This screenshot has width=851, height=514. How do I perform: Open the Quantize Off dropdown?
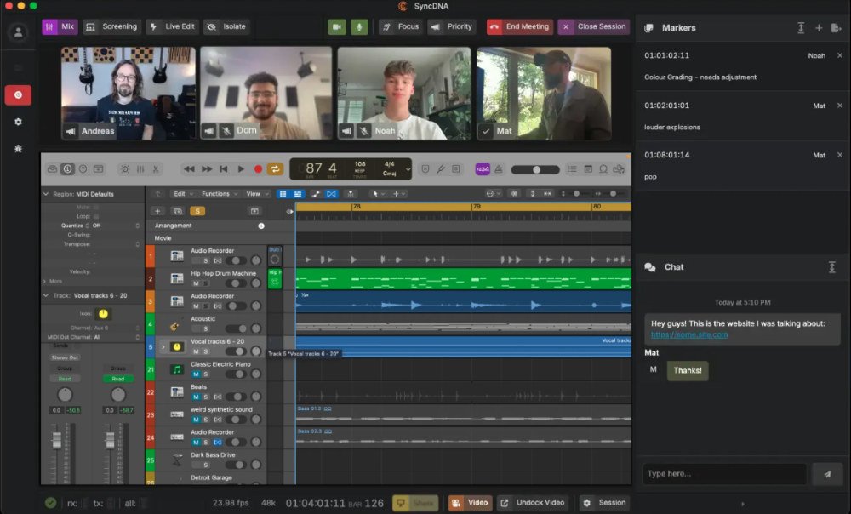pyautogui.click(x=115, y=226)
